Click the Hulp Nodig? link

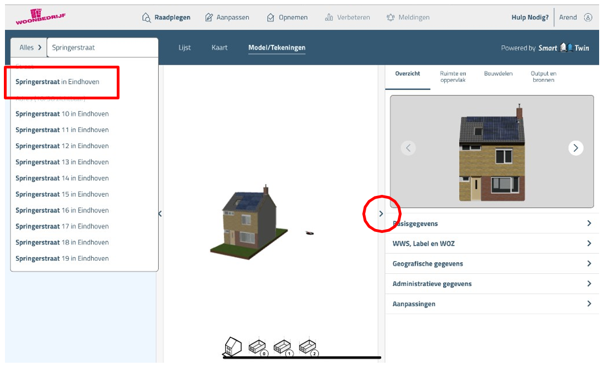click(x=529, y=17)
